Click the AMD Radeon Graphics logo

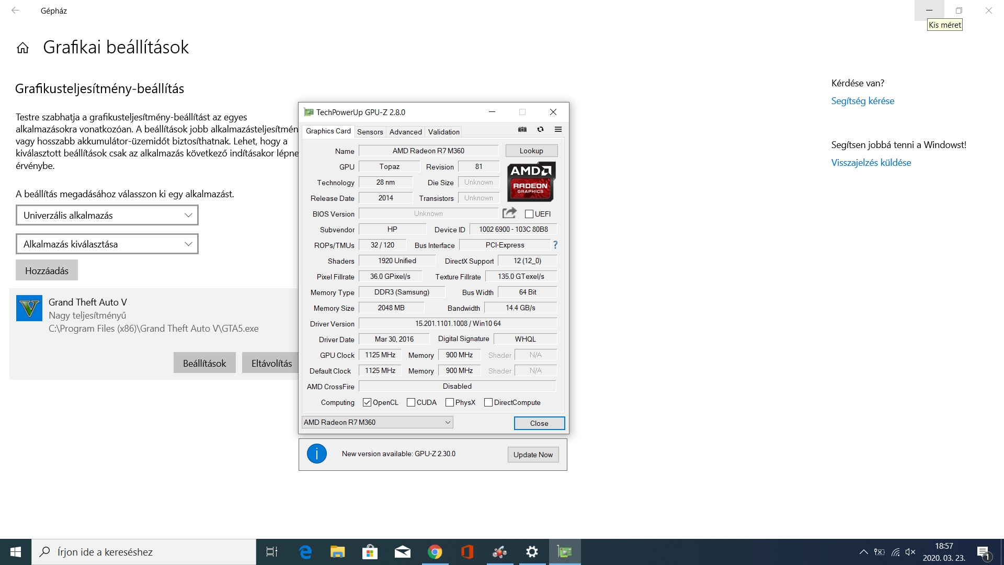tap(531, 182)
